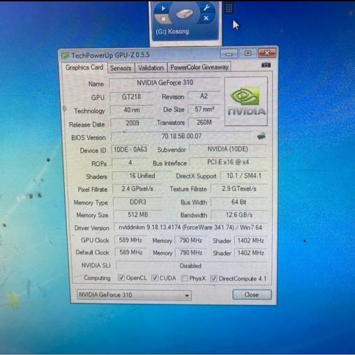355x355 pixels.
Task: Click the Bandwidth value 12.6 GB/s
Action: (239, 215)
